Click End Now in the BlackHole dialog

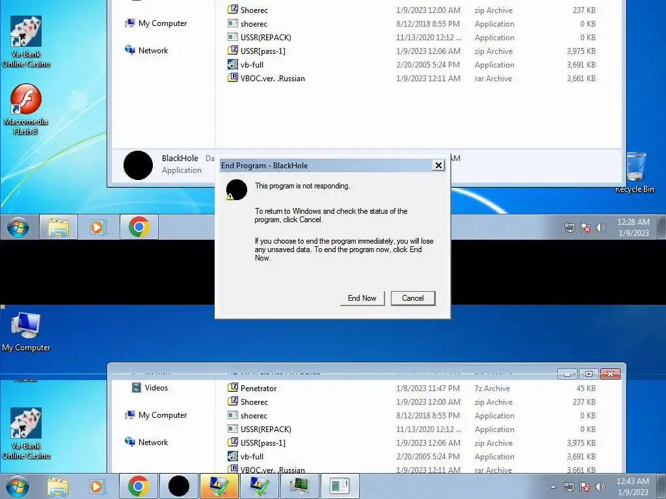click(x=362, y=298)
